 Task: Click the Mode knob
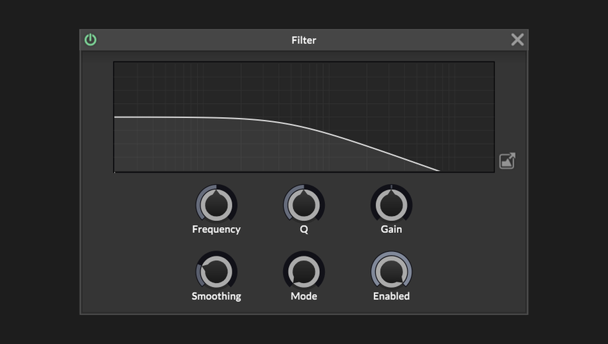304,271
